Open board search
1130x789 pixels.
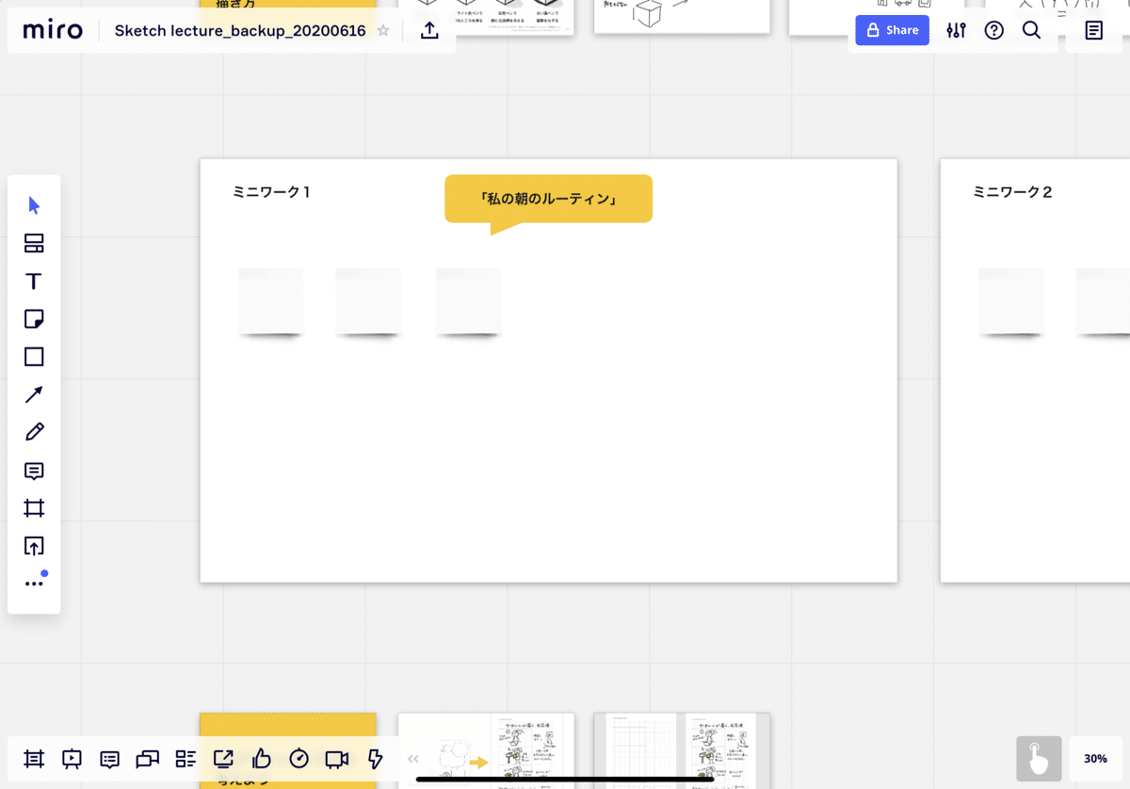coord(1031,30)
